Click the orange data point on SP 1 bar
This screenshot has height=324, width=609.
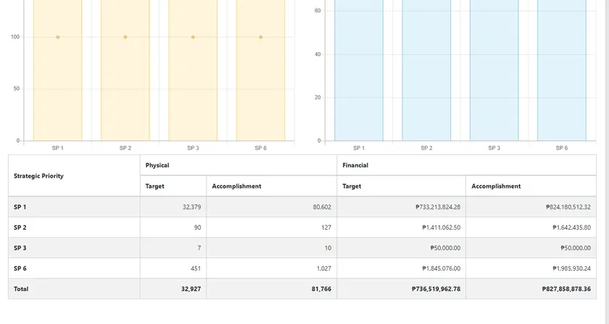[x=58, y=37]
